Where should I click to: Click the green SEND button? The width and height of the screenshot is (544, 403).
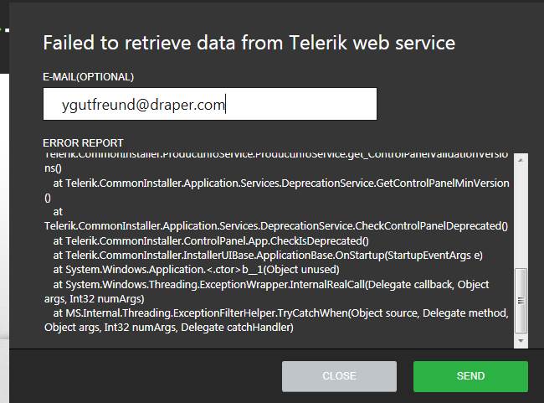[x=470, y=376]
